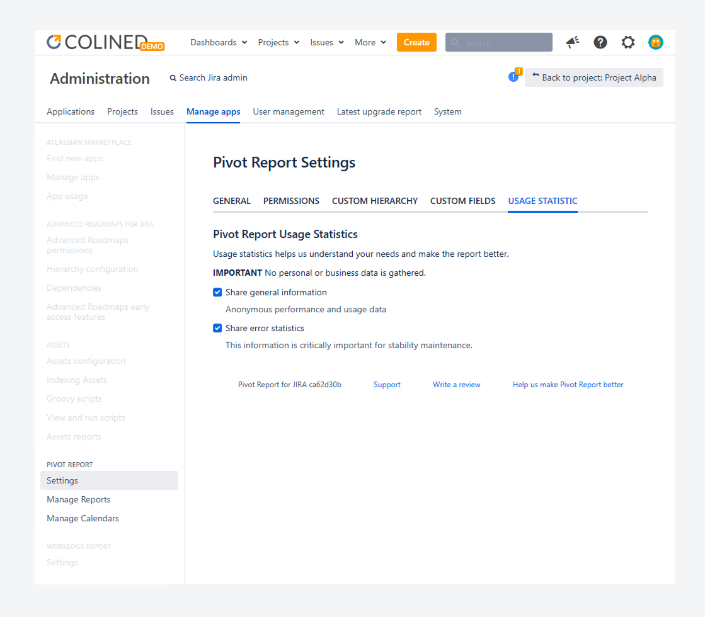Open View and run scripts link

(x=86, y=418)
